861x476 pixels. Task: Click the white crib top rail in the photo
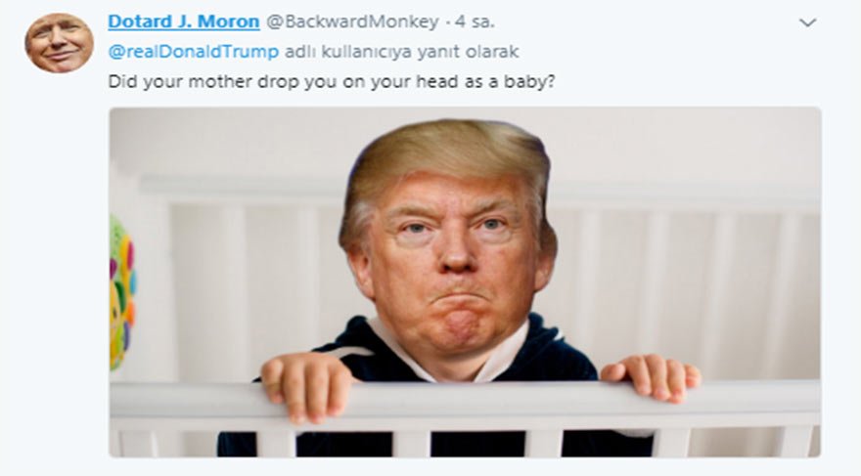pos(465,405)
